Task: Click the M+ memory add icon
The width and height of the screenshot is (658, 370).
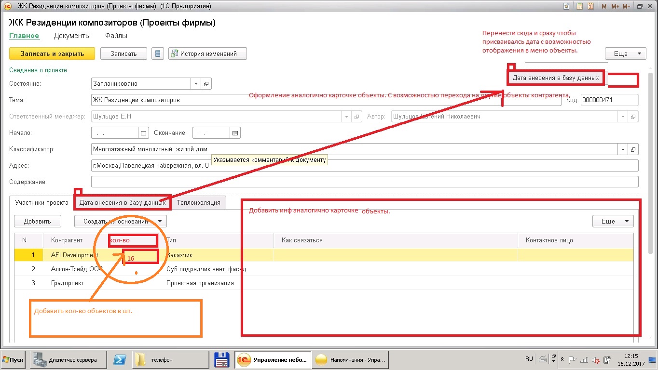Action: 615,6
